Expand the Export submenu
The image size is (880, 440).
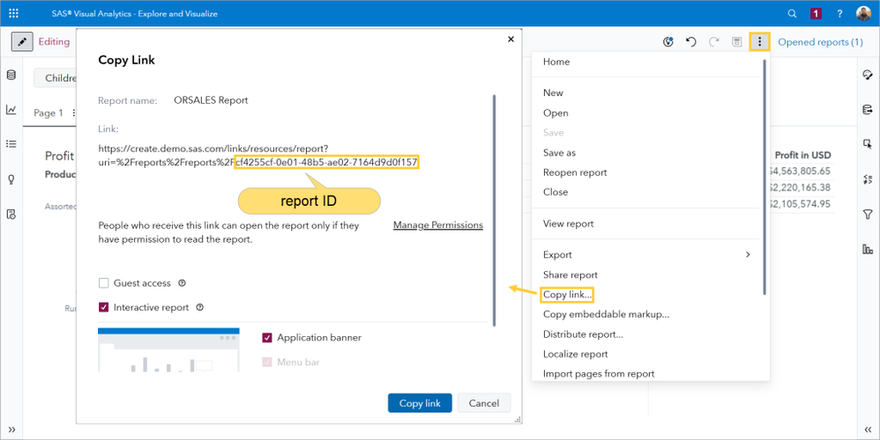coord(748,255)
